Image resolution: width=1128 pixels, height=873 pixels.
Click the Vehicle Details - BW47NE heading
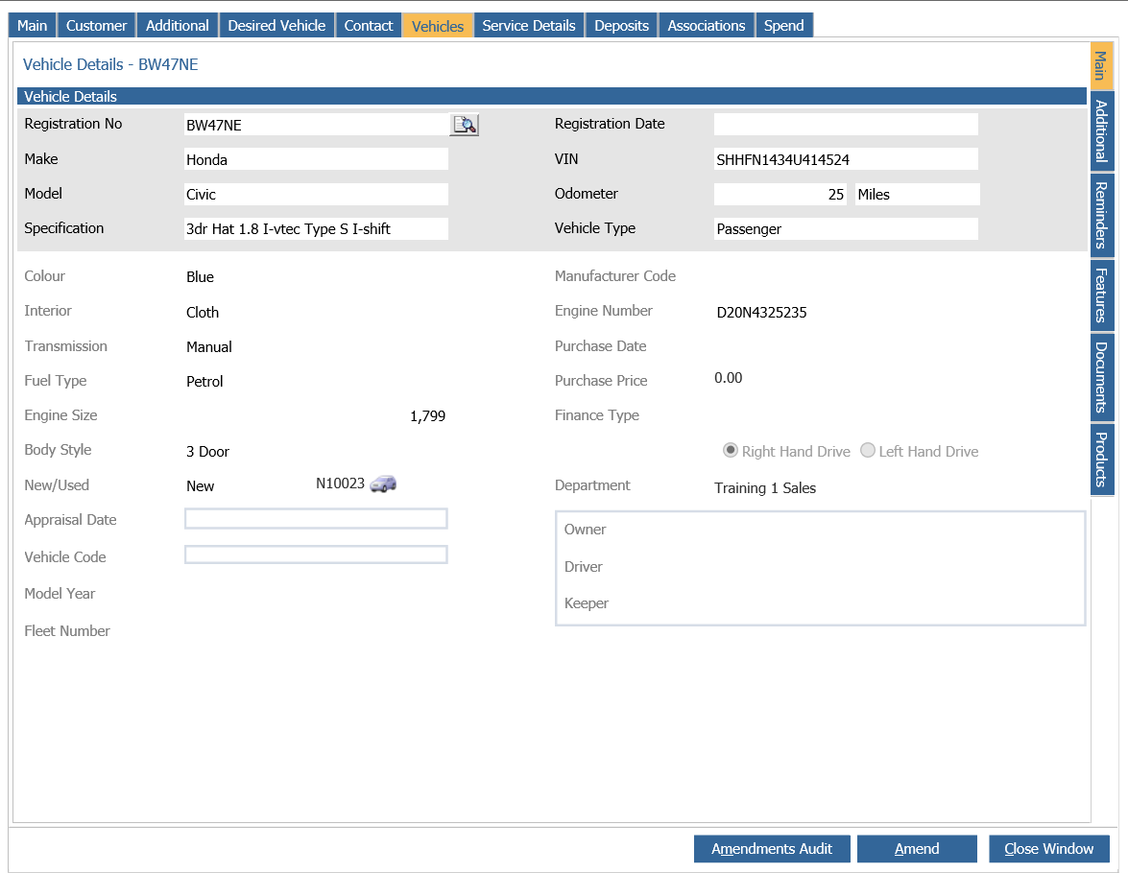click(x=110, y=64)
